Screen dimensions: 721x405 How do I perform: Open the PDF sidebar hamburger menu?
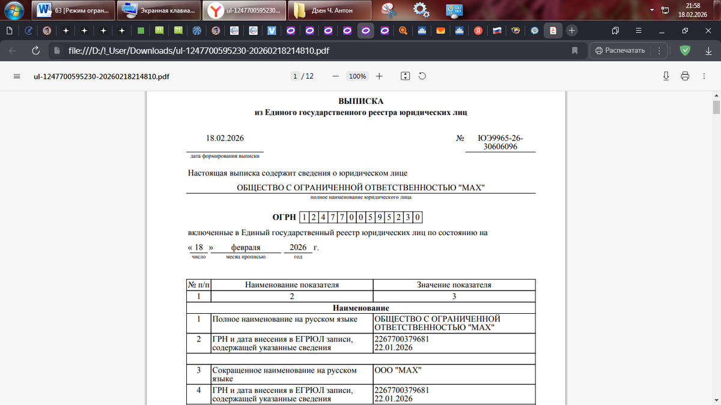(17, 76)
